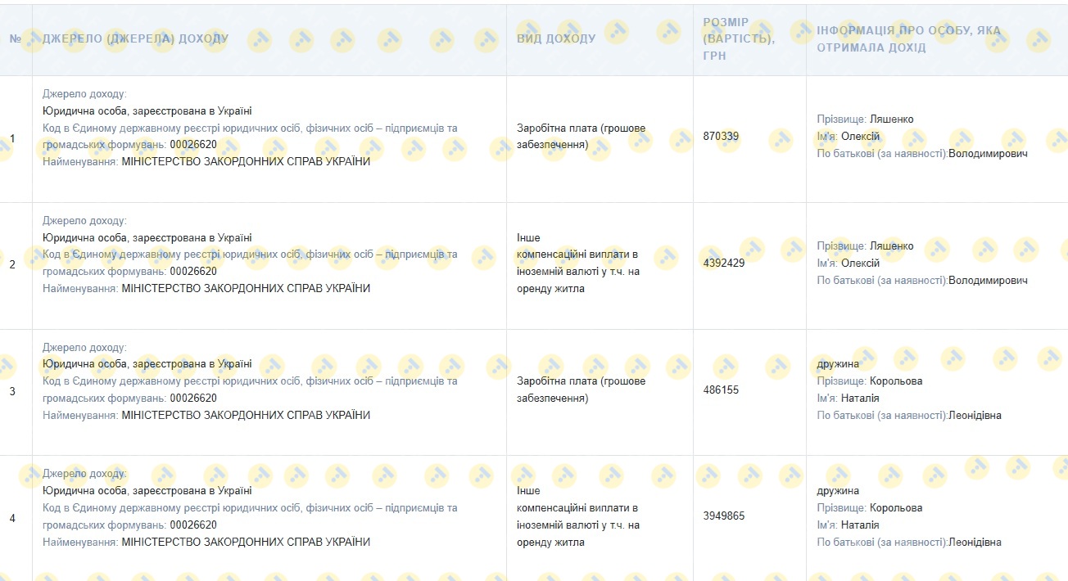
Task: Click registry code 00026620 in row 3
Action: [193, 399]
